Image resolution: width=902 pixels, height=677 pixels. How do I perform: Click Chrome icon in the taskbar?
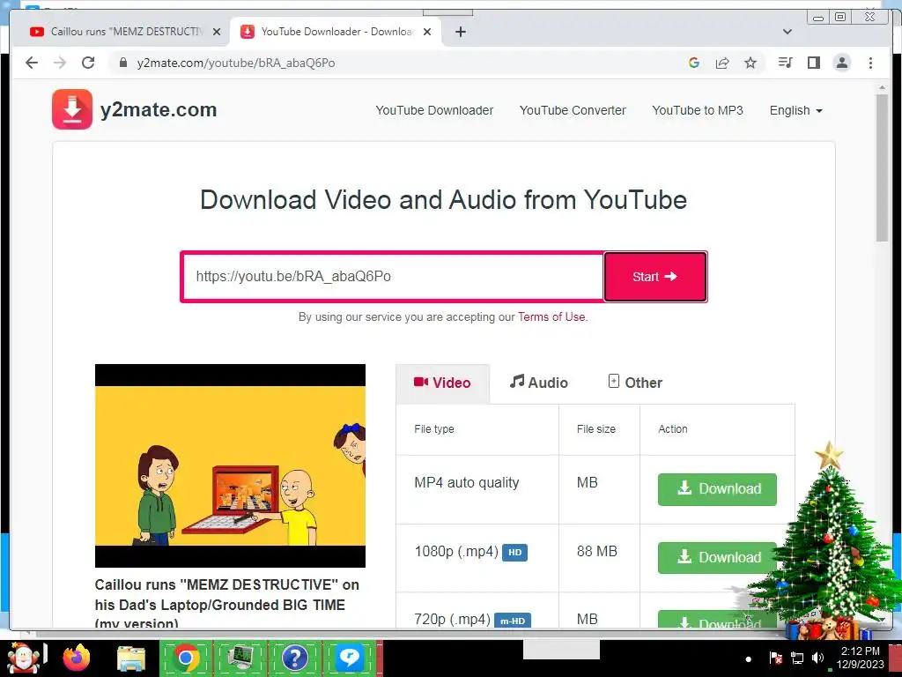[x=185, y=658]
